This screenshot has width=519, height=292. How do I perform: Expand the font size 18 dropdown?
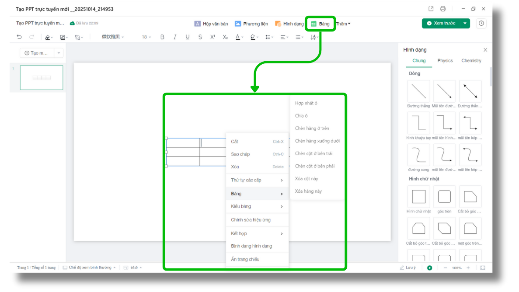point(146,37)
